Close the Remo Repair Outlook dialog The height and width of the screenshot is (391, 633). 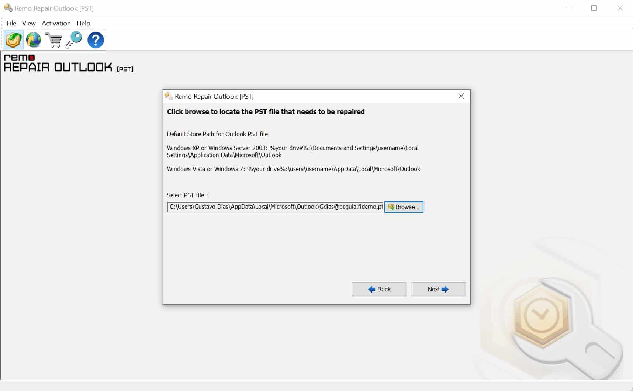coord(461,96)
